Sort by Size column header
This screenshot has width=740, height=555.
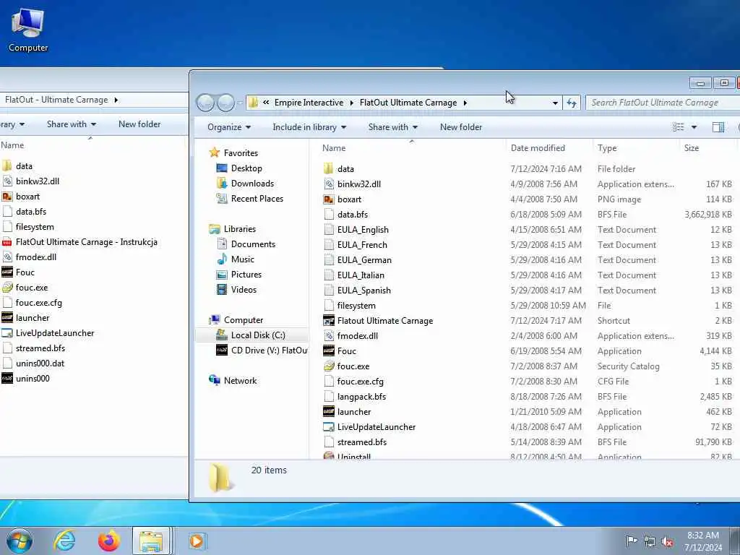[x=692, y=147]
